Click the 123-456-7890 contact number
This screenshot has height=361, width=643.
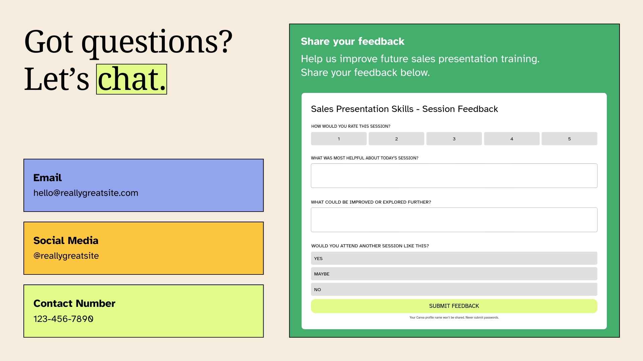pyautogui.click(x=63, y=319)
